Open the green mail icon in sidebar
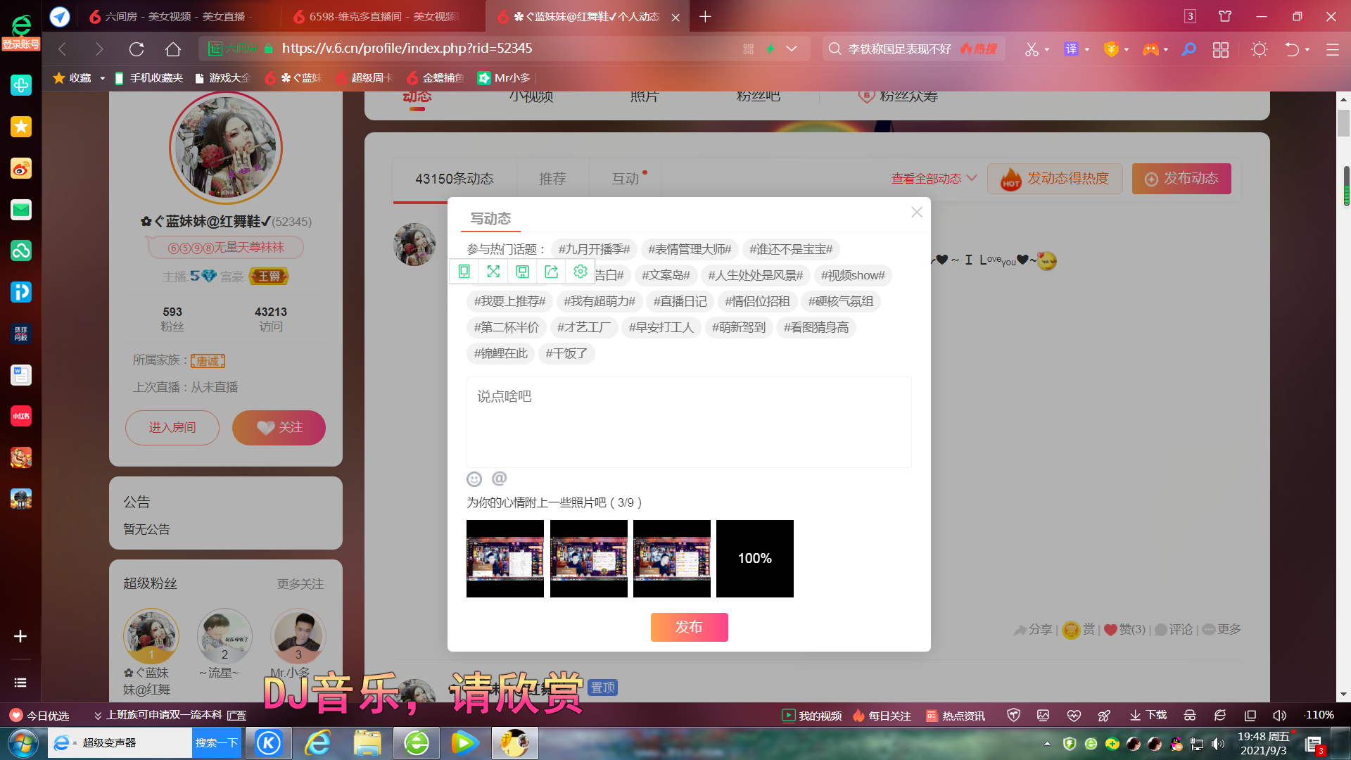Screen dimensions: 1351x760 pyautogui.click(x=21, y=210)
